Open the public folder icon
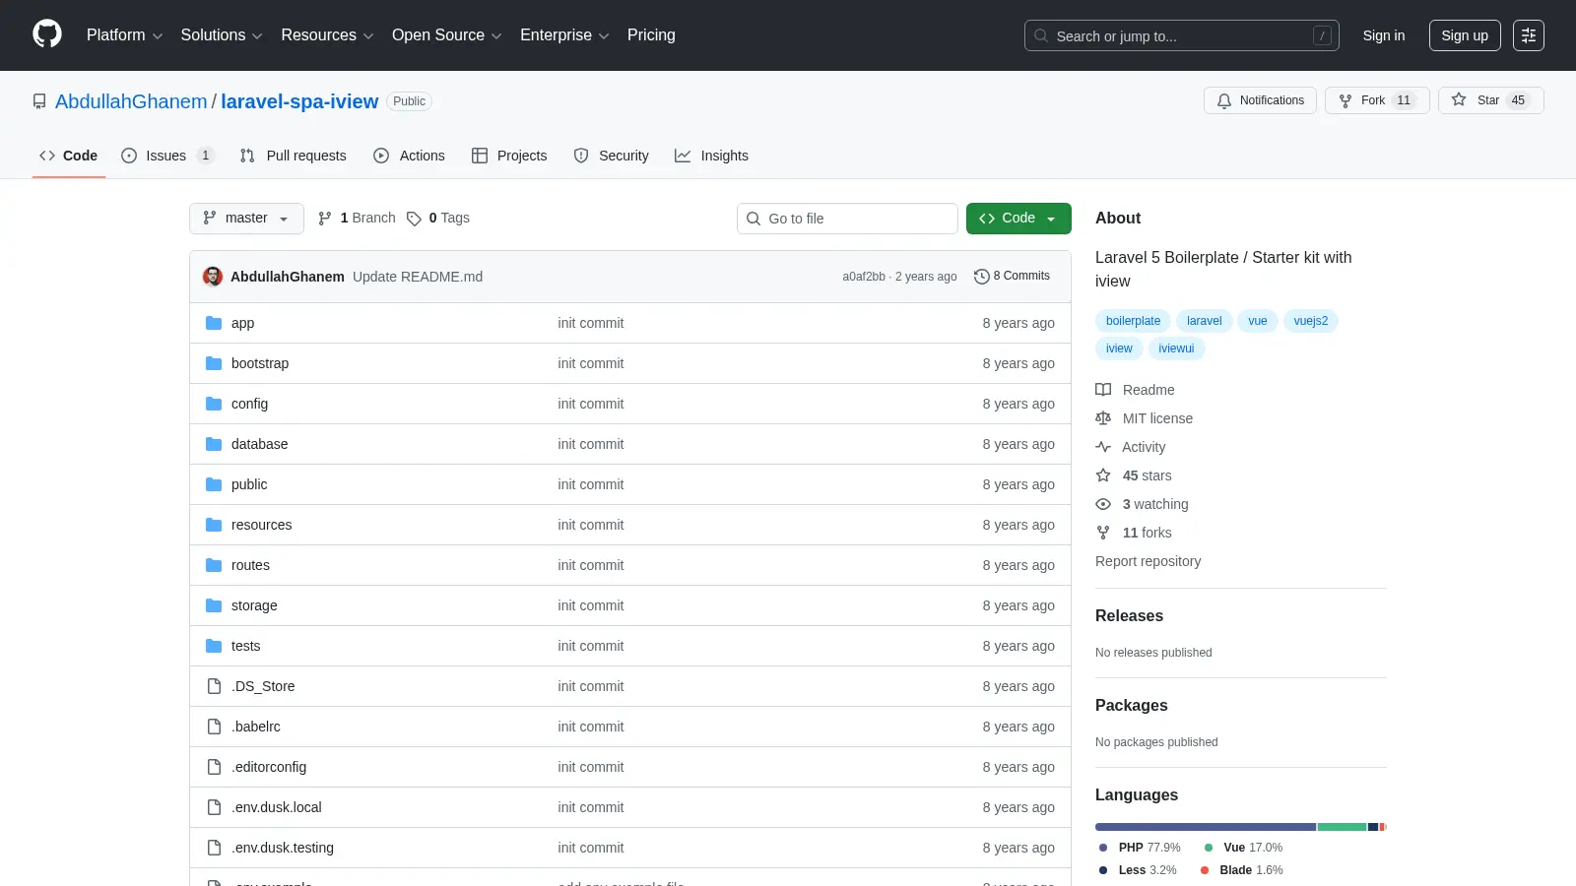 tap(214, 484)
